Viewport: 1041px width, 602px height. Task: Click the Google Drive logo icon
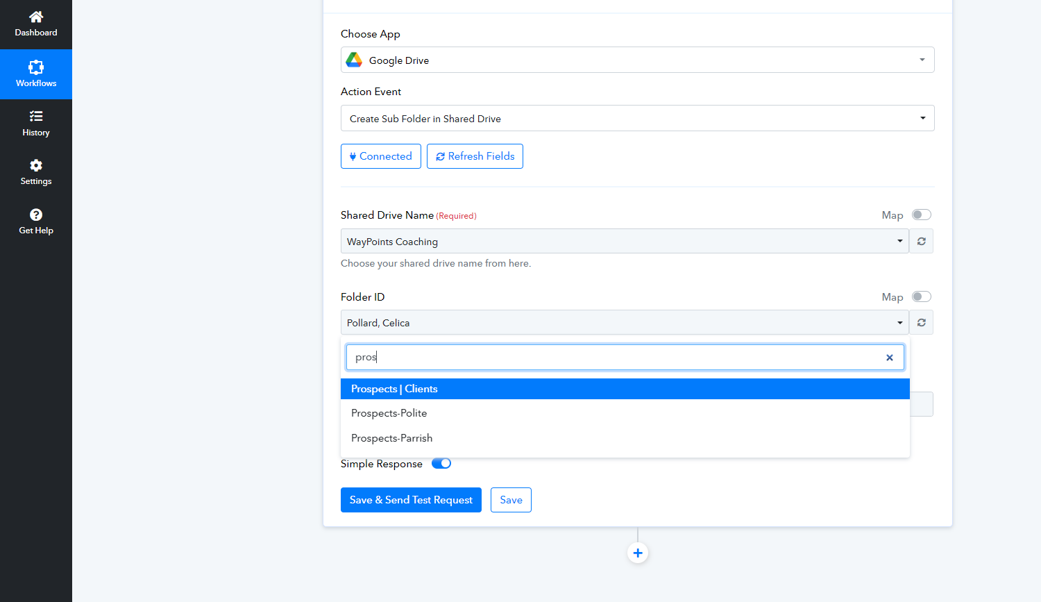click(354, 60)
